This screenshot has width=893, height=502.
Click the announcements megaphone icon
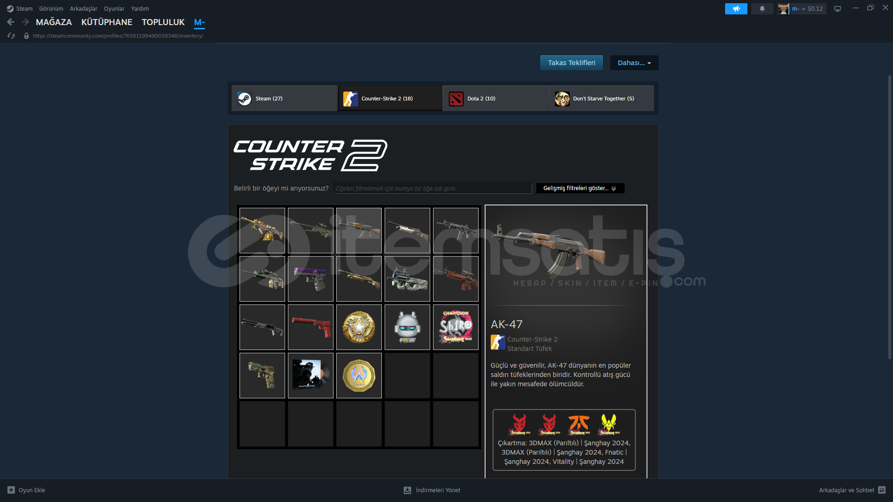click(736, 9)
